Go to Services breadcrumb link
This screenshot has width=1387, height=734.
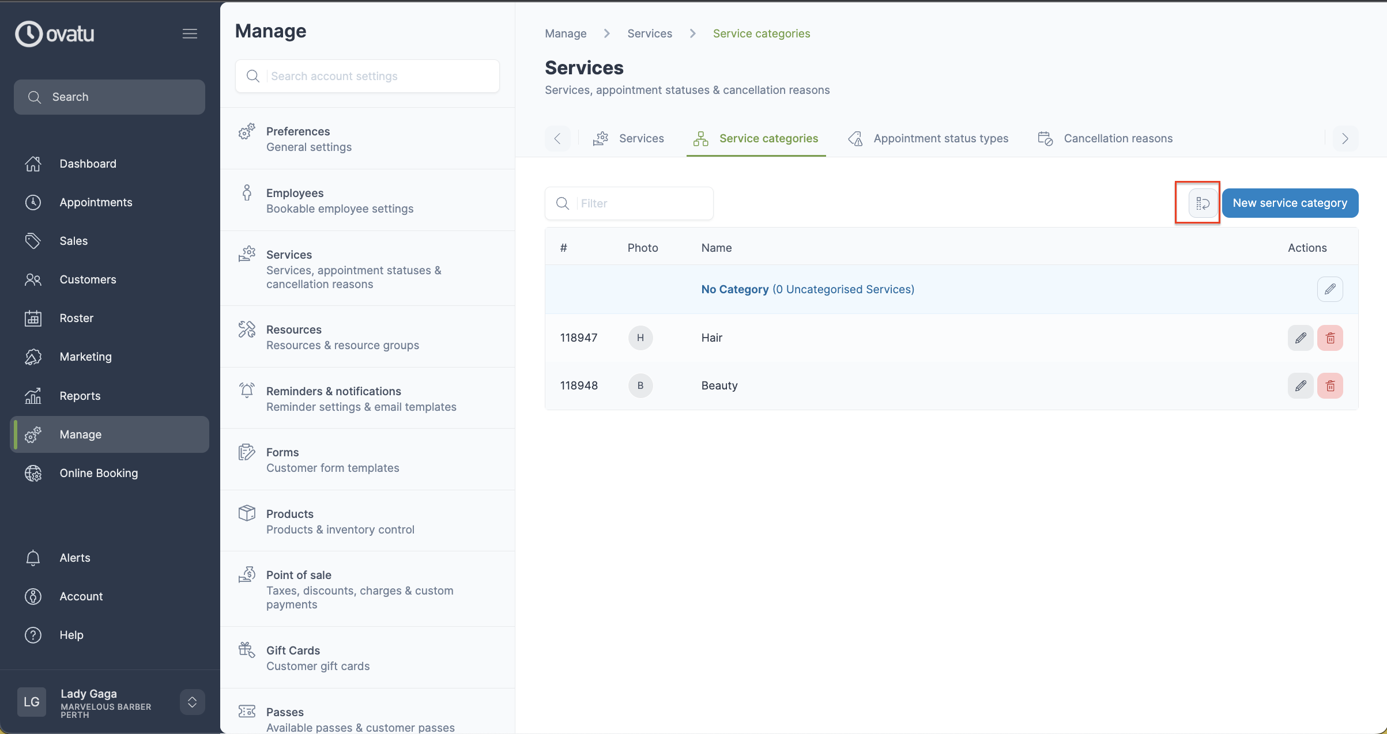tap(649, 33)
